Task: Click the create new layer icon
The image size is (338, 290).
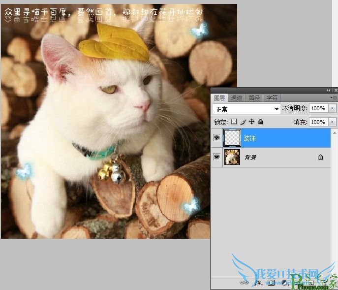Action: pyautogui.click(x=311, y=283)
